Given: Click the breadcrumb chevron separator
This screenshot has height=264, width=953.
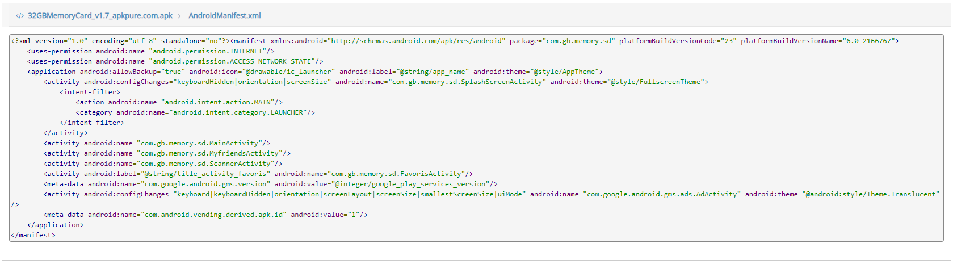Looking at the screenshot, I should tap(179, 16).
